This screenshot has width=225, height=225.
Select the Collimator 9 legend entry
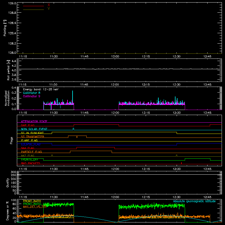(31, 96)
